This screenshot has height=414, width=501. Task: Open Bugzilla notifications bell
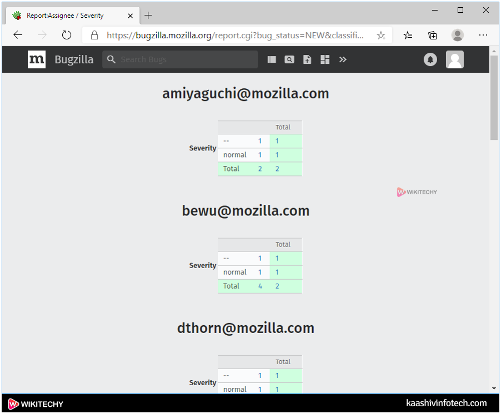tap(430, 59)
